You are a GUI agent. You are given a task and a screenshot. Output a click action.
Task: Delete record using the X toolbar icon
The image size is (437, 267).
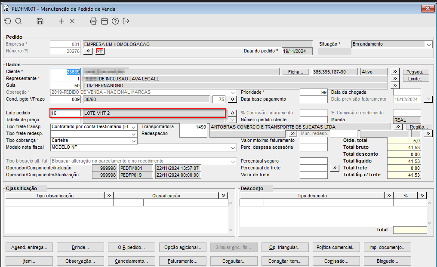click(72, 21)
